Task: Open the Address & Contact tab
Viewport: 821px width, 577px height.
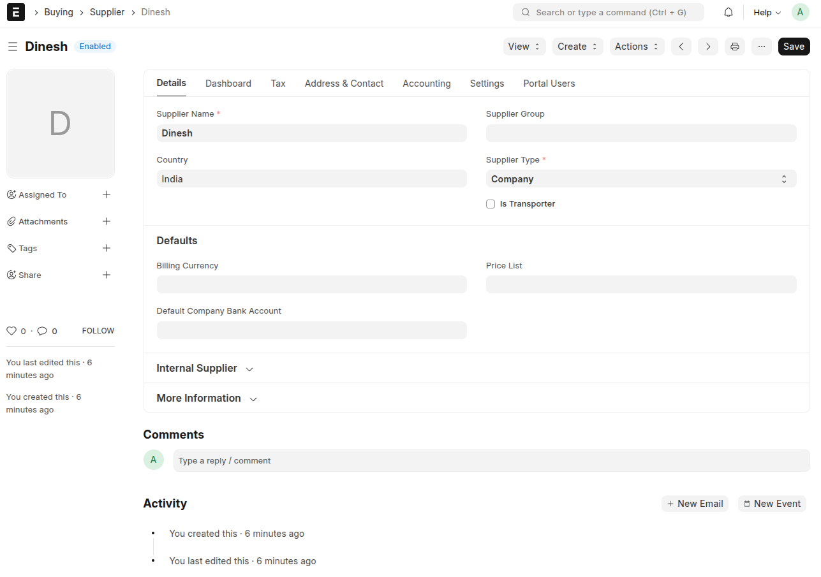Action: click(x=344, y=84)
